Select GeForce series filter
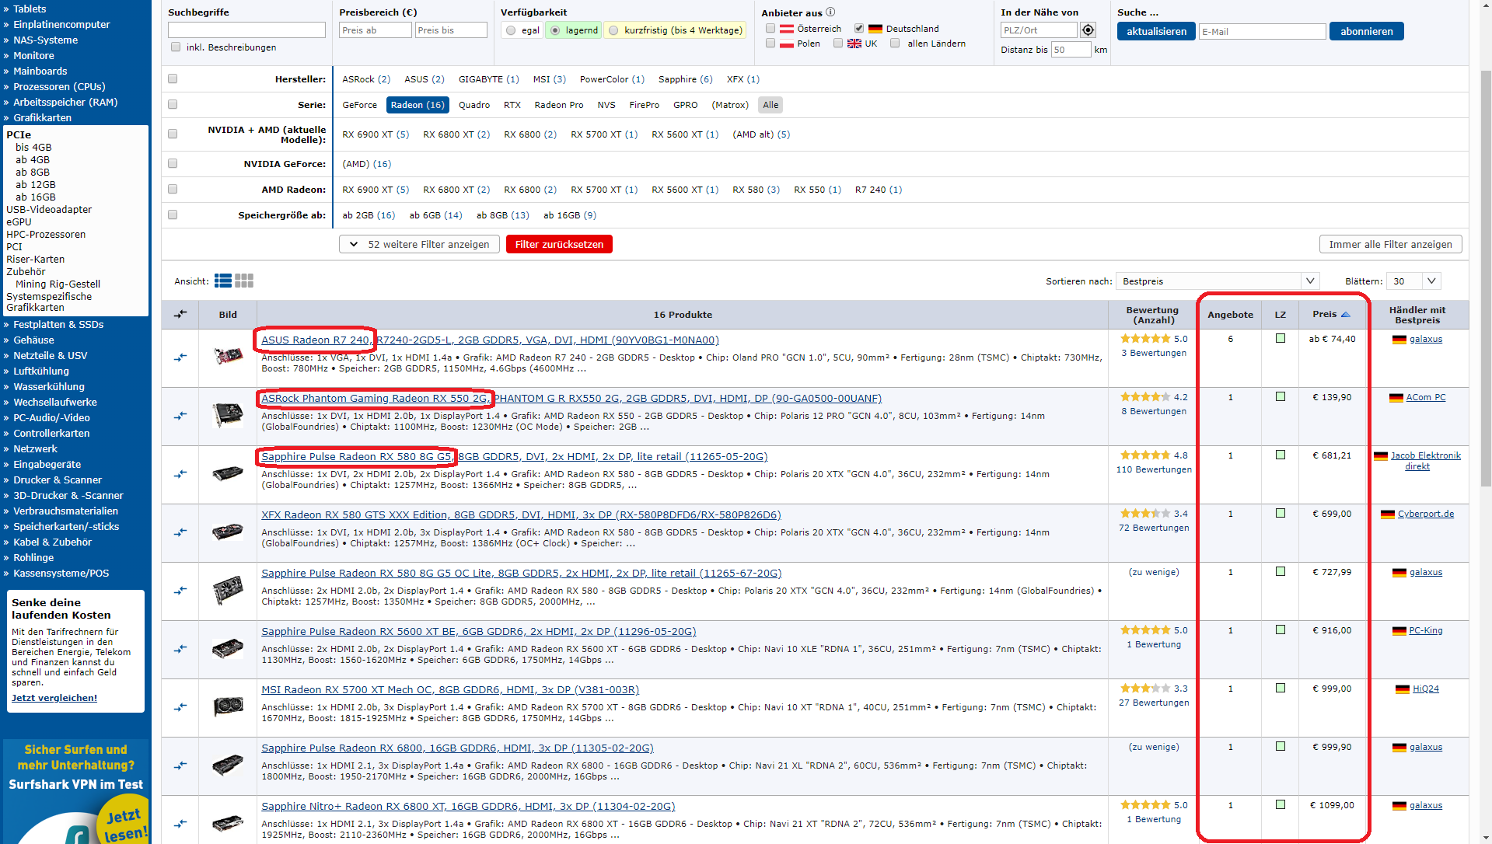The height and width of the screenshot is (844, 1492). [359, 105]
